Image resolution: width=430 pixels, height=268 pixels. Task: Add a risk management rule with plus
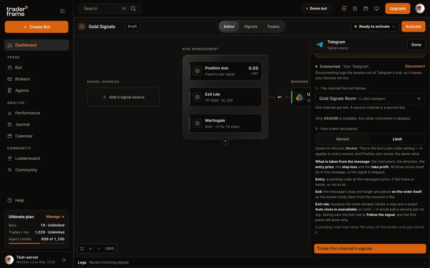point(226,141)
